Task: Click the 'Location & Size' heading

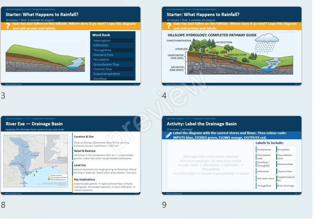Action: tap(84, 137)
